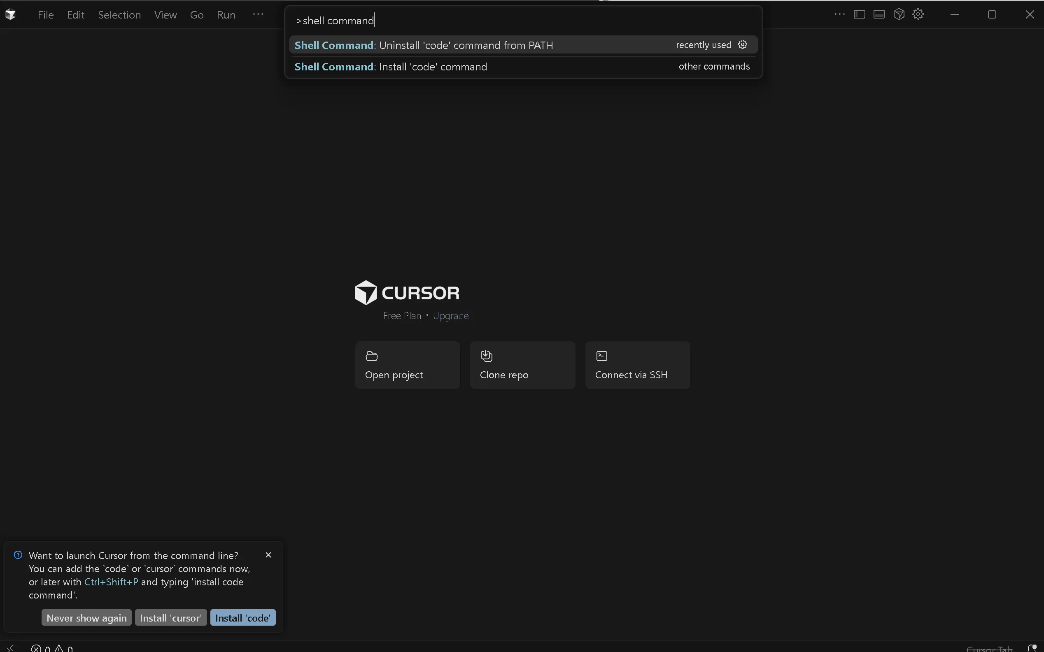This screenshot has width=1044, height=652.
Task: Toggle the bottom panel layout icon
Action: pos(879,15)
